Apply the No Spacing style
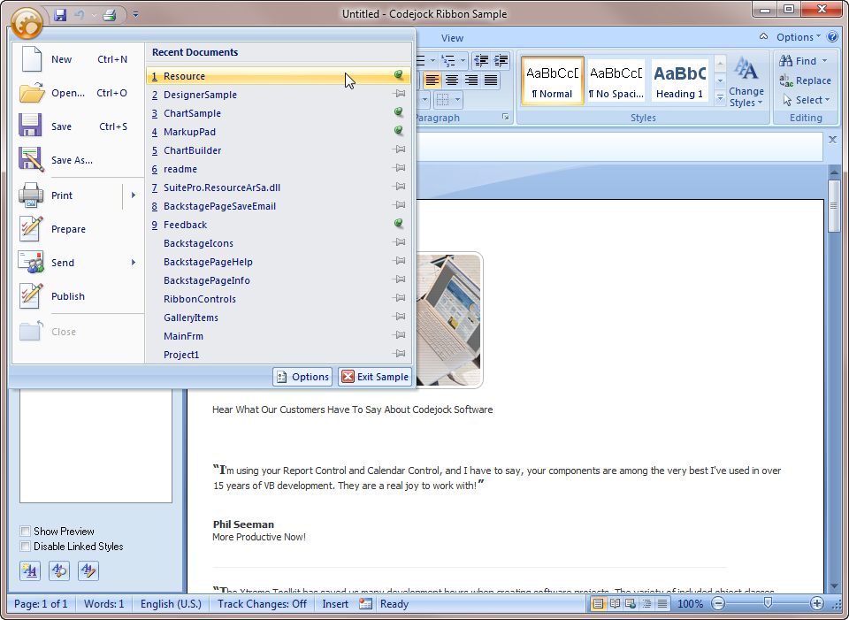849x620 pixels. 616,80
